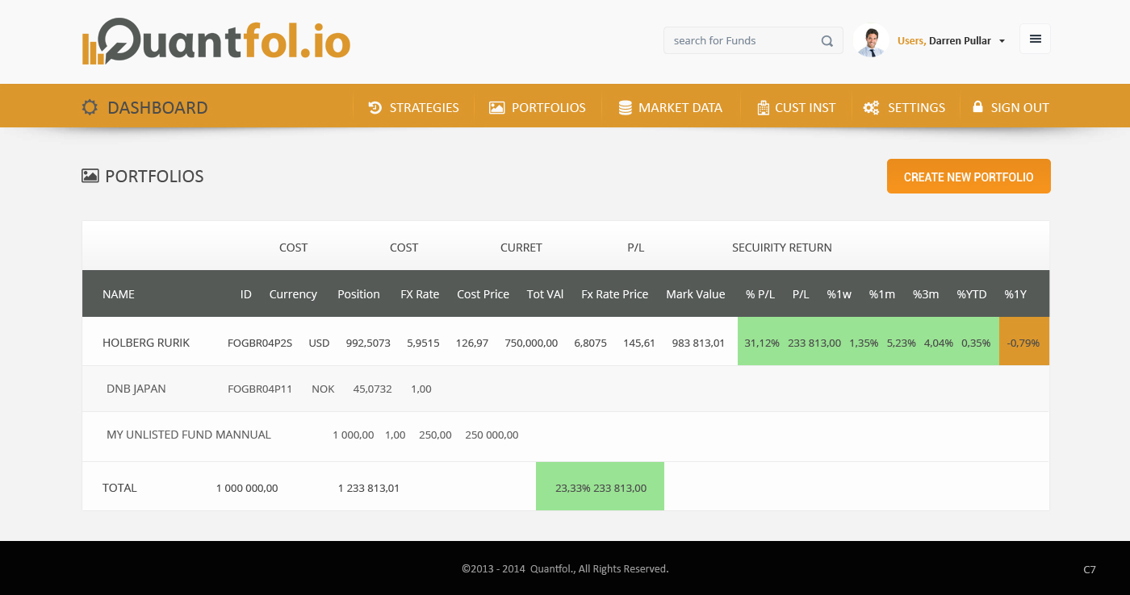Click the Fx Rate Price column header

click(615, 294)
